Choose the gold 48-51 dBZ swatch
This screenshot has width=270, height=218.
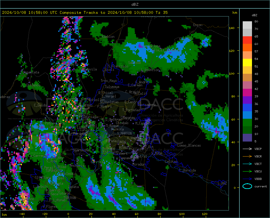(247, 70)
